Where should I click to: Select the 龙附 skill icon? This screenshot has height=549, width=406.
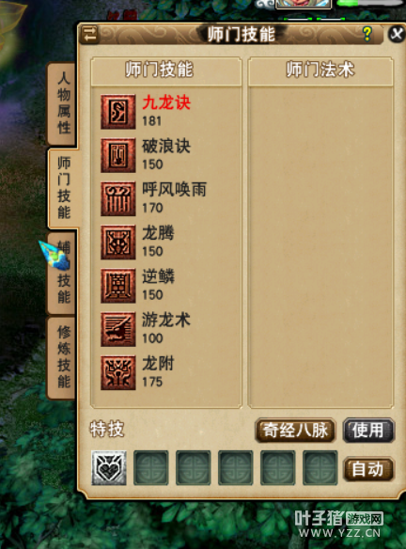coord(118,372)
